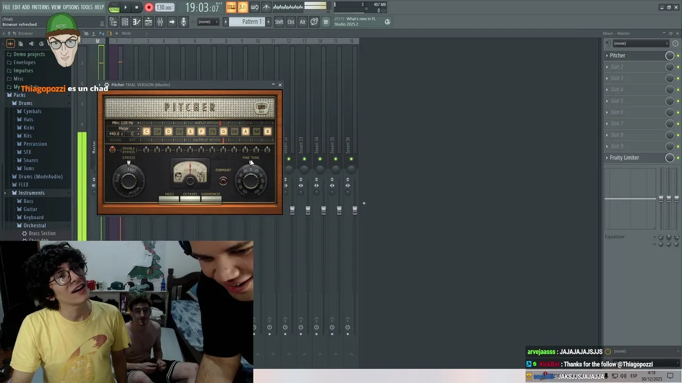Open the Major scale dropdown in Pitcher

[124, 128]
